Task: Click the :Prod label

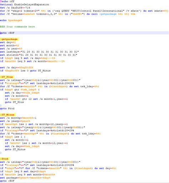Action: coord(5,159)
